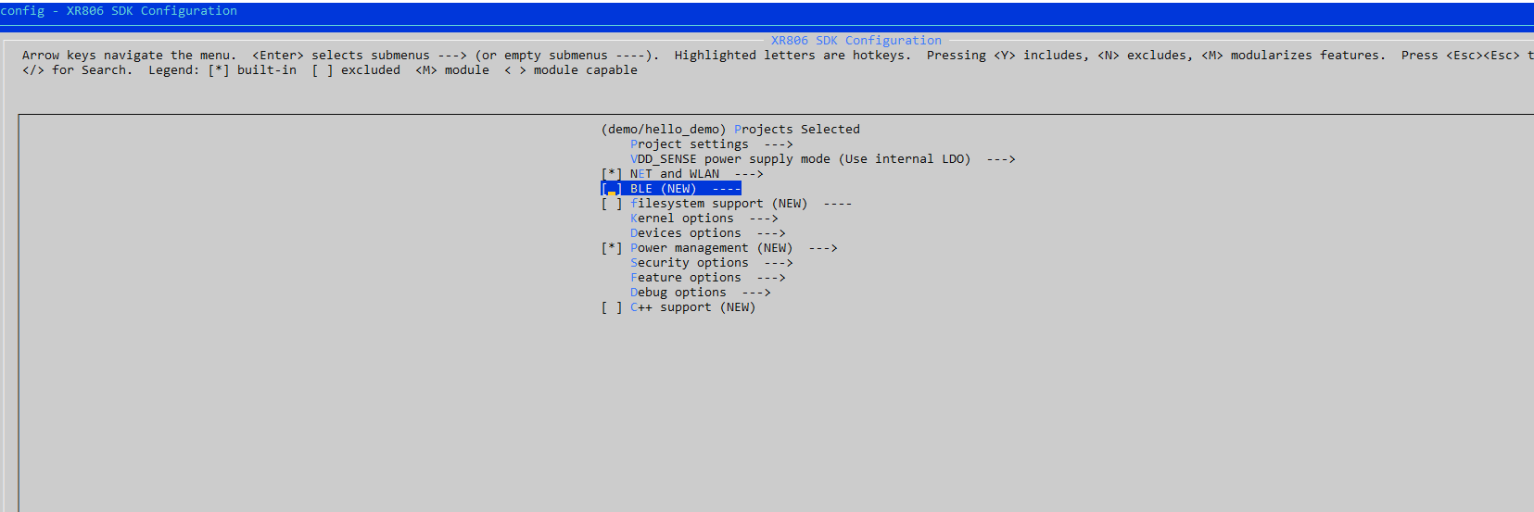Screen dimensions: 1534x512
Task: Select the Devices options menu entry
Action: 686,233
